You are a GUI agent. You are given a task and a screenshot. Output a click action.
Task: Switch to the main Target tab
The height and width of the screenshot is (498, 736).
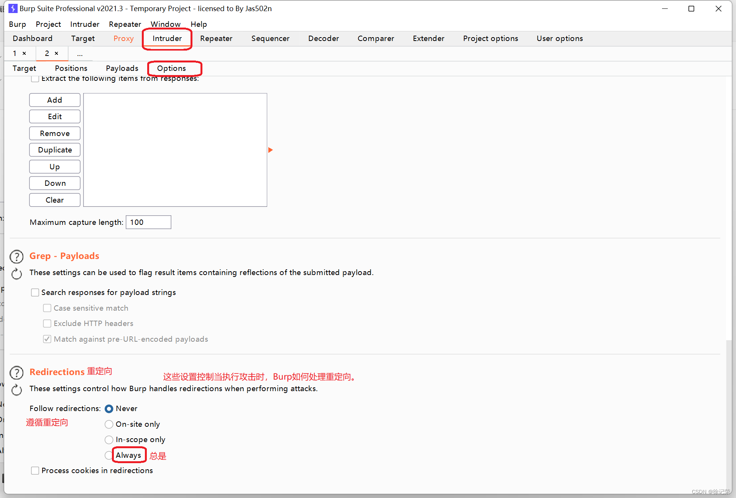pyautogui.click(x=83, y=38)
